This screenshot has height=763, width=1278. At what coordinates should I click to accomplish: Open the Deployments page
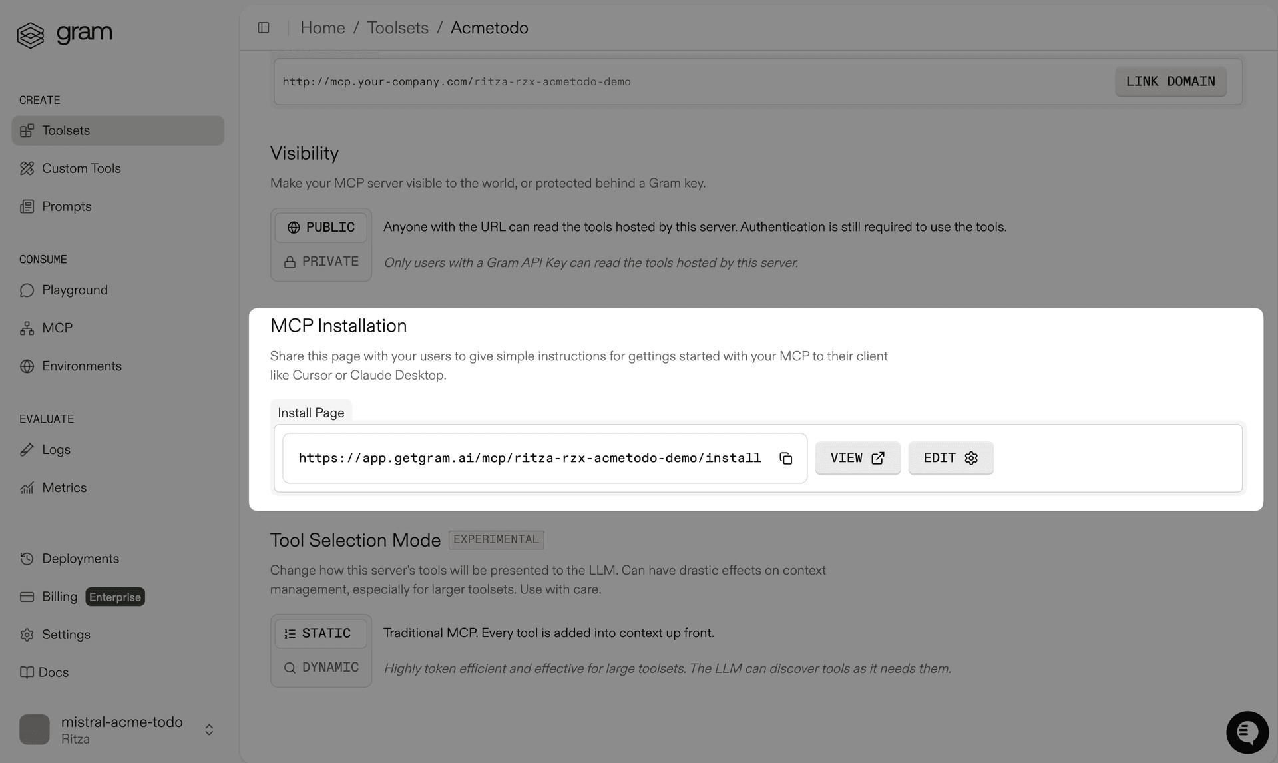80,558
